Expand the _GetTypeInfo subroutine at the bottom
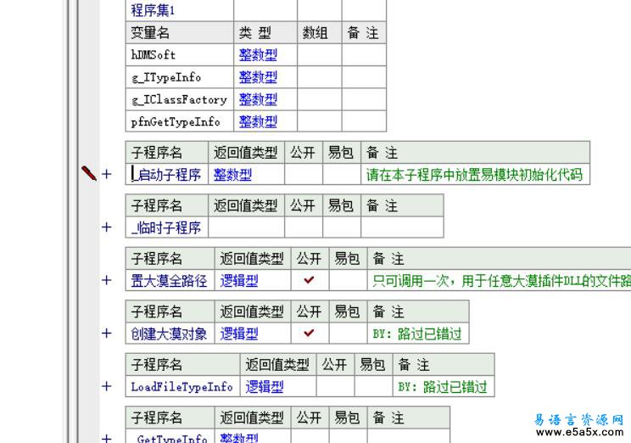Viewport: 631px width, 443px height. click(107, 438)
